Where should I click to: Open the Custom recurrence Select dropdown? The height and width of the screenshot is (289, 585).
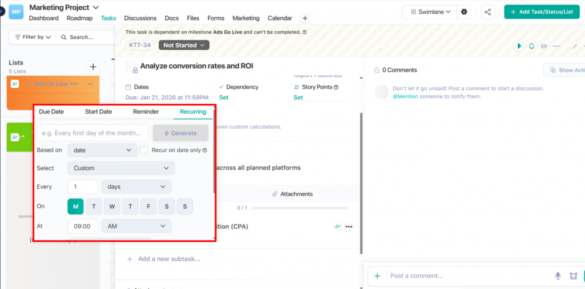point(121,168)
